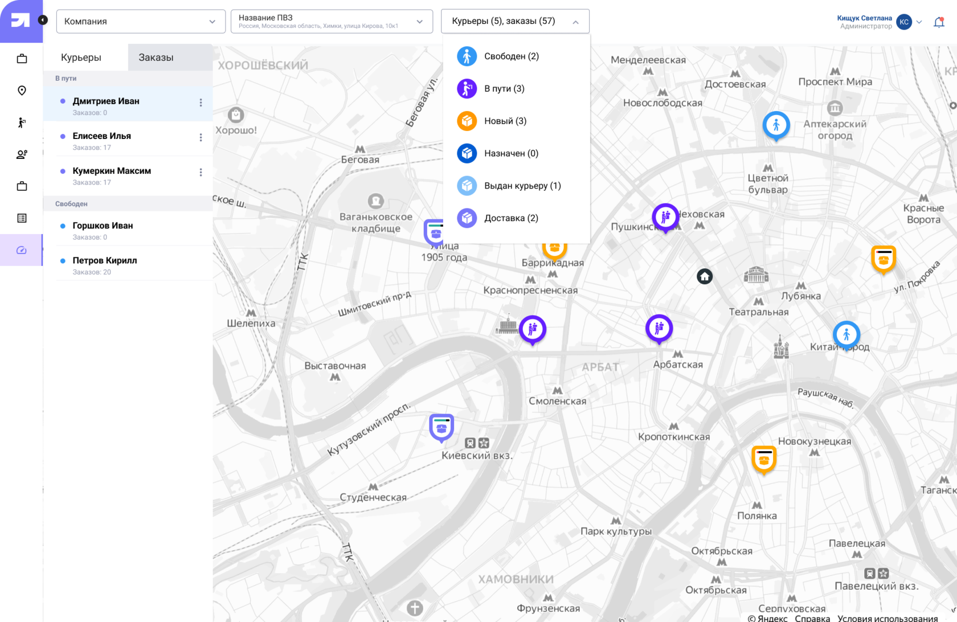The width and height of the screenshot is (957, 622).
Task: Filter by Свободен (2) status
Action: pyautogui.click(x=516, y=56)
